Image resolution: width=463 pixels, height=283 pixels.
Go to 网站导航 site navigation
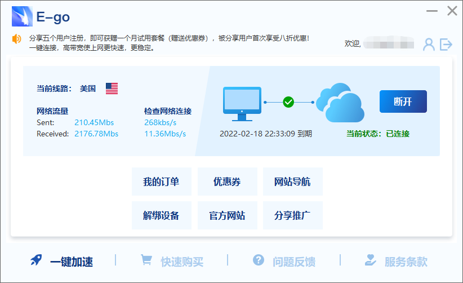292,182
